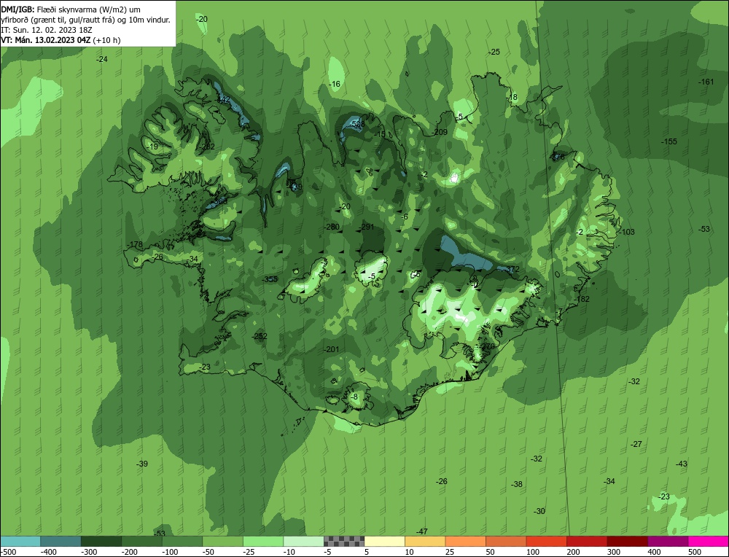
Task: Click the "-47" value on the map
Action: pyautogui.click(x=421, y=531)
